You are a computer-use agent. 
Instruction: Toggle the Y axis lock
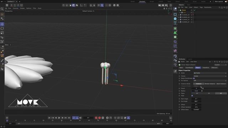click(15, 5)
